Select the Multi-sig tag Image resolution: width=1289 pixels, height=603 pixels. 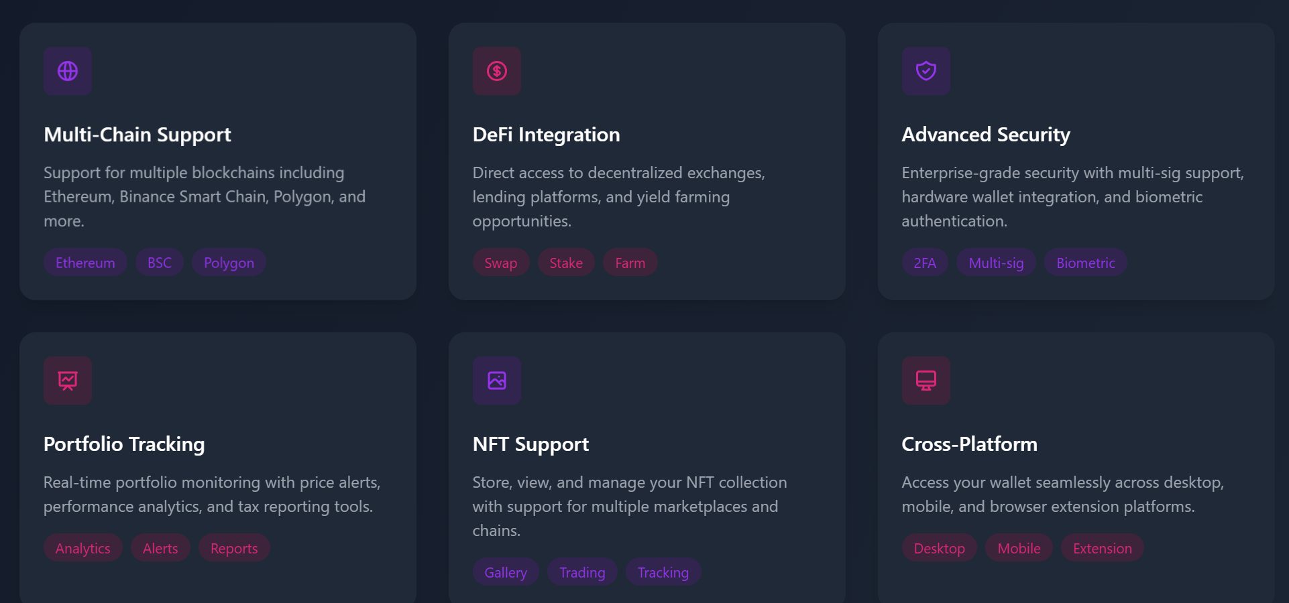coord(996,263)
